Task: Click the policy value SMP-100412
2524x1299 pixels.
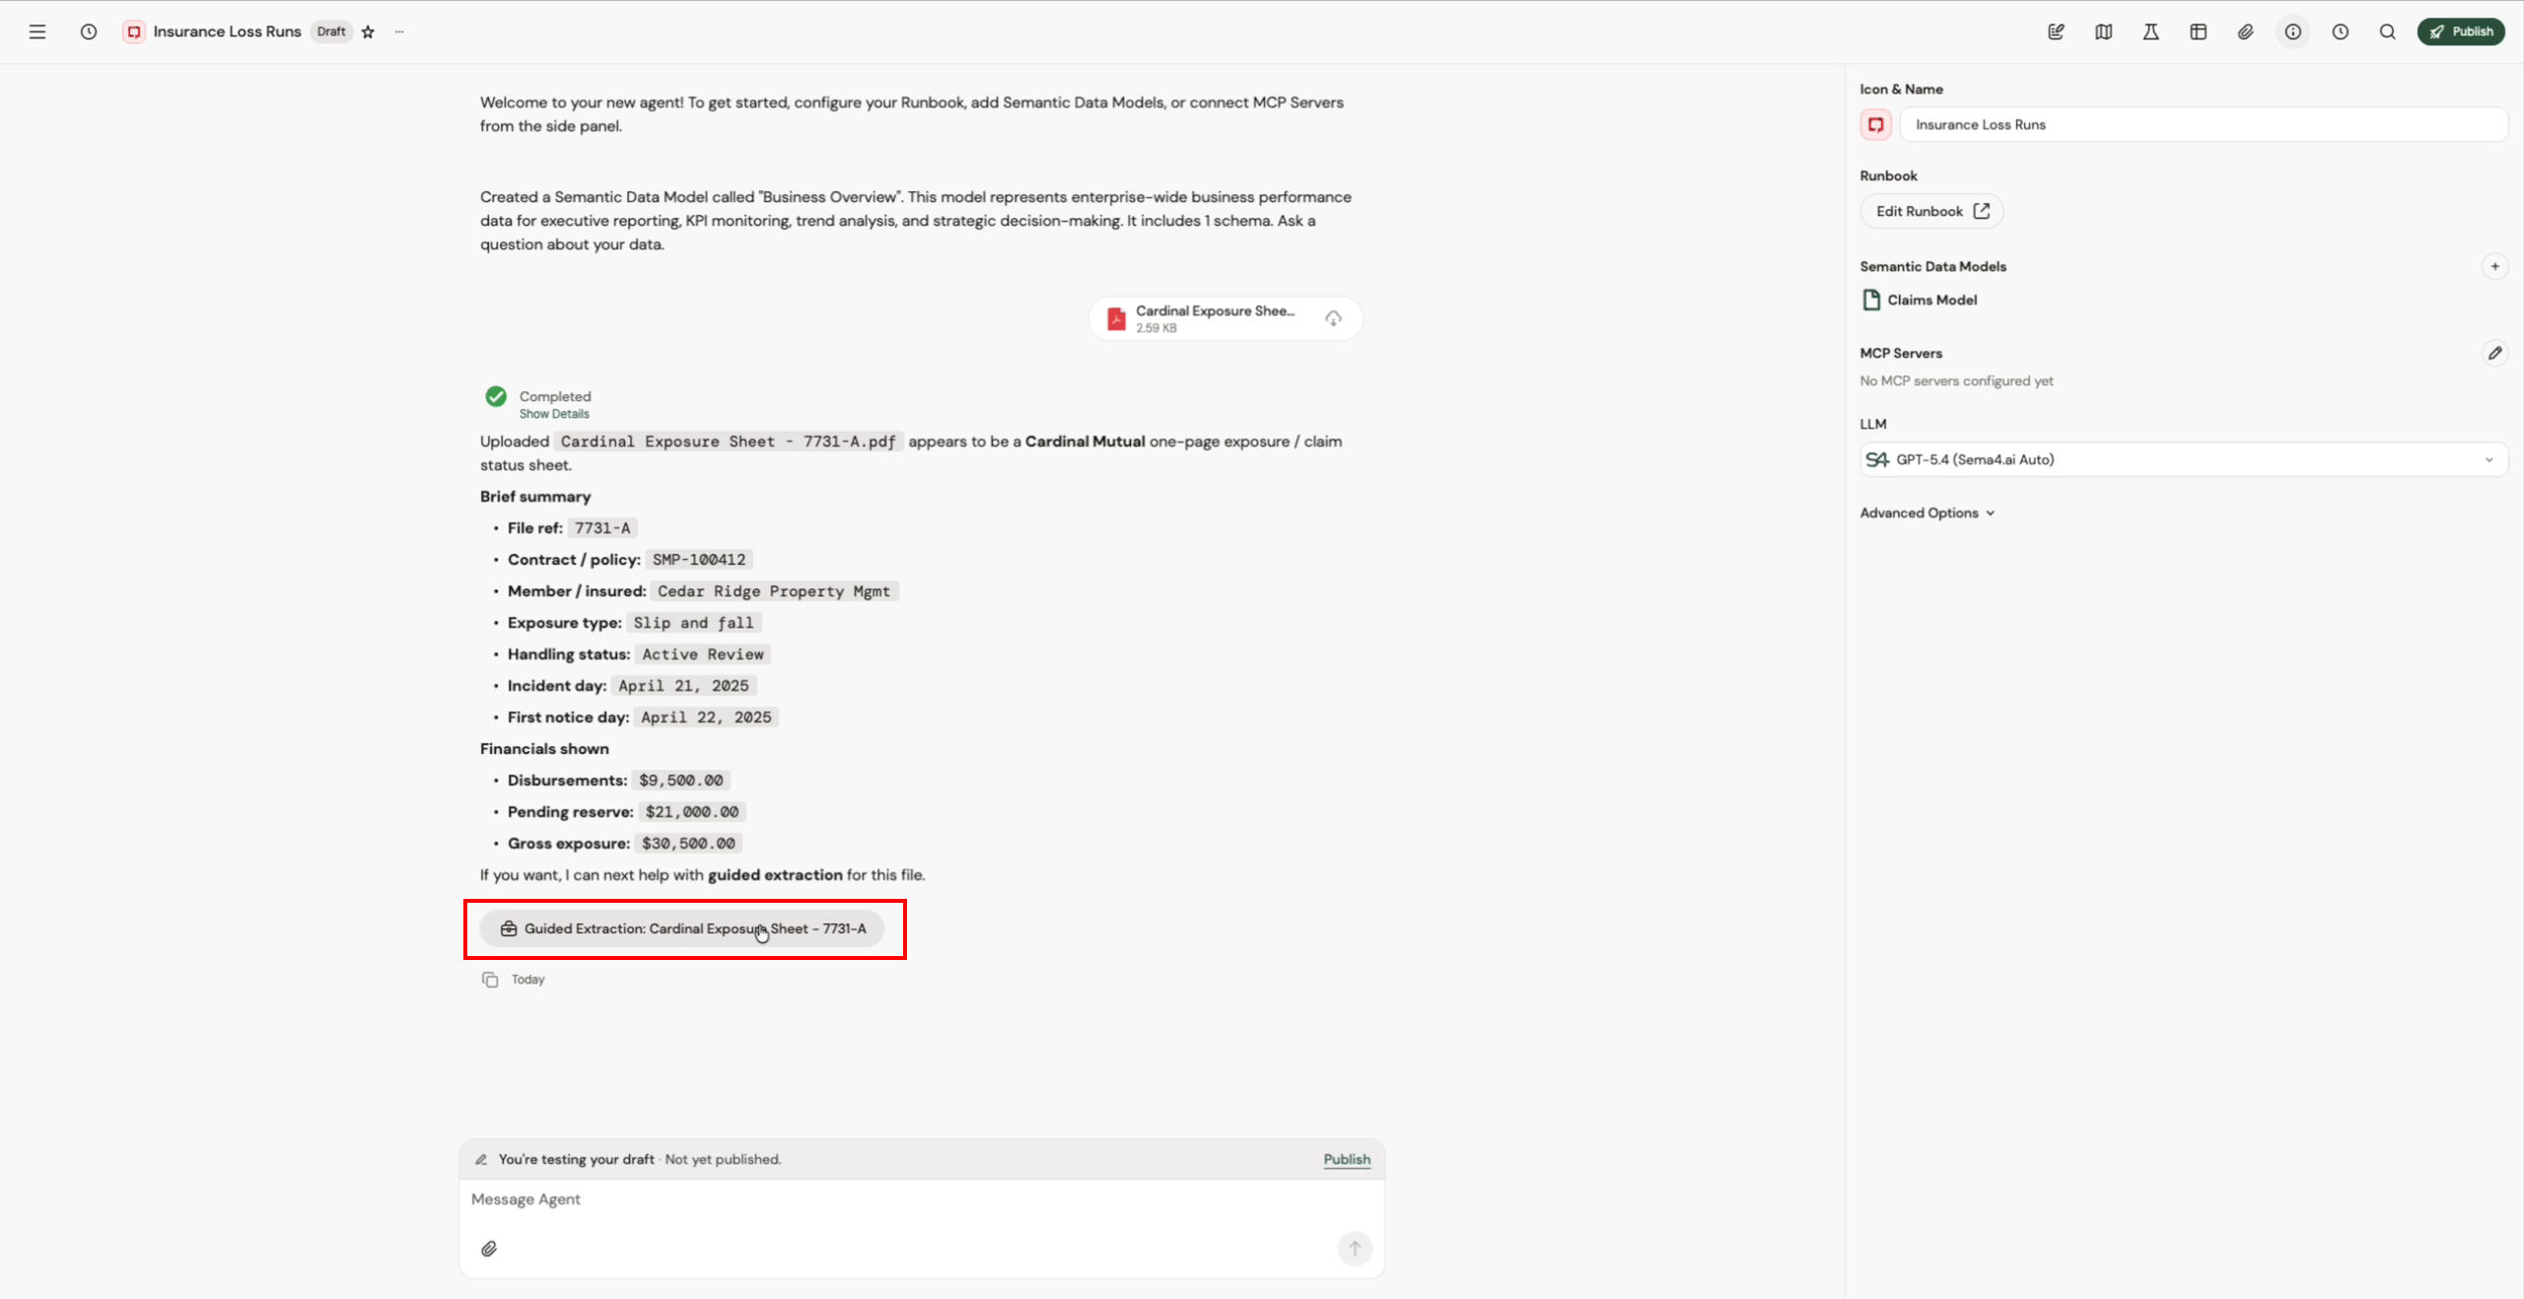Action: point(699,560)
